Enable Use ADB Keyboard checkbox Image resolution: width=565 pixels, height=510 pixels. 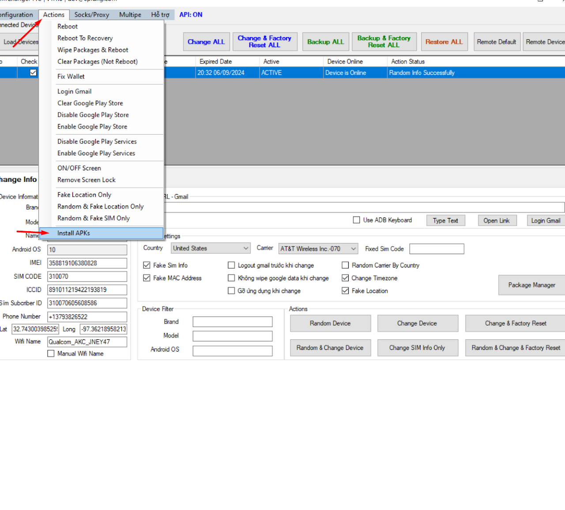pyautogui.click(x=357, y=220)
